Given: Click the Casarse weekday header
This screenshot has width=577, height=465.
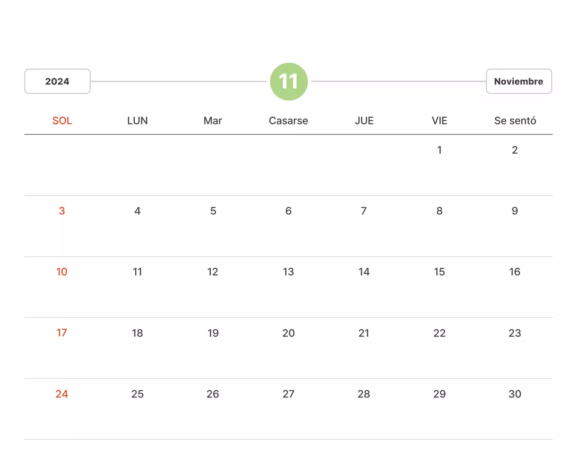Looking at the screenshot, I should click(288, 121).
